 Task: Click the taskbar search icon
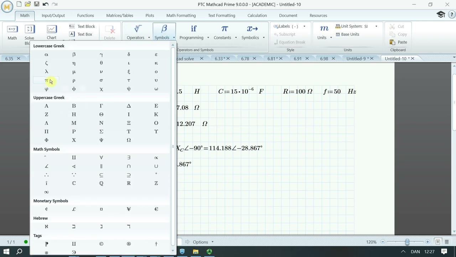(19, 252)
